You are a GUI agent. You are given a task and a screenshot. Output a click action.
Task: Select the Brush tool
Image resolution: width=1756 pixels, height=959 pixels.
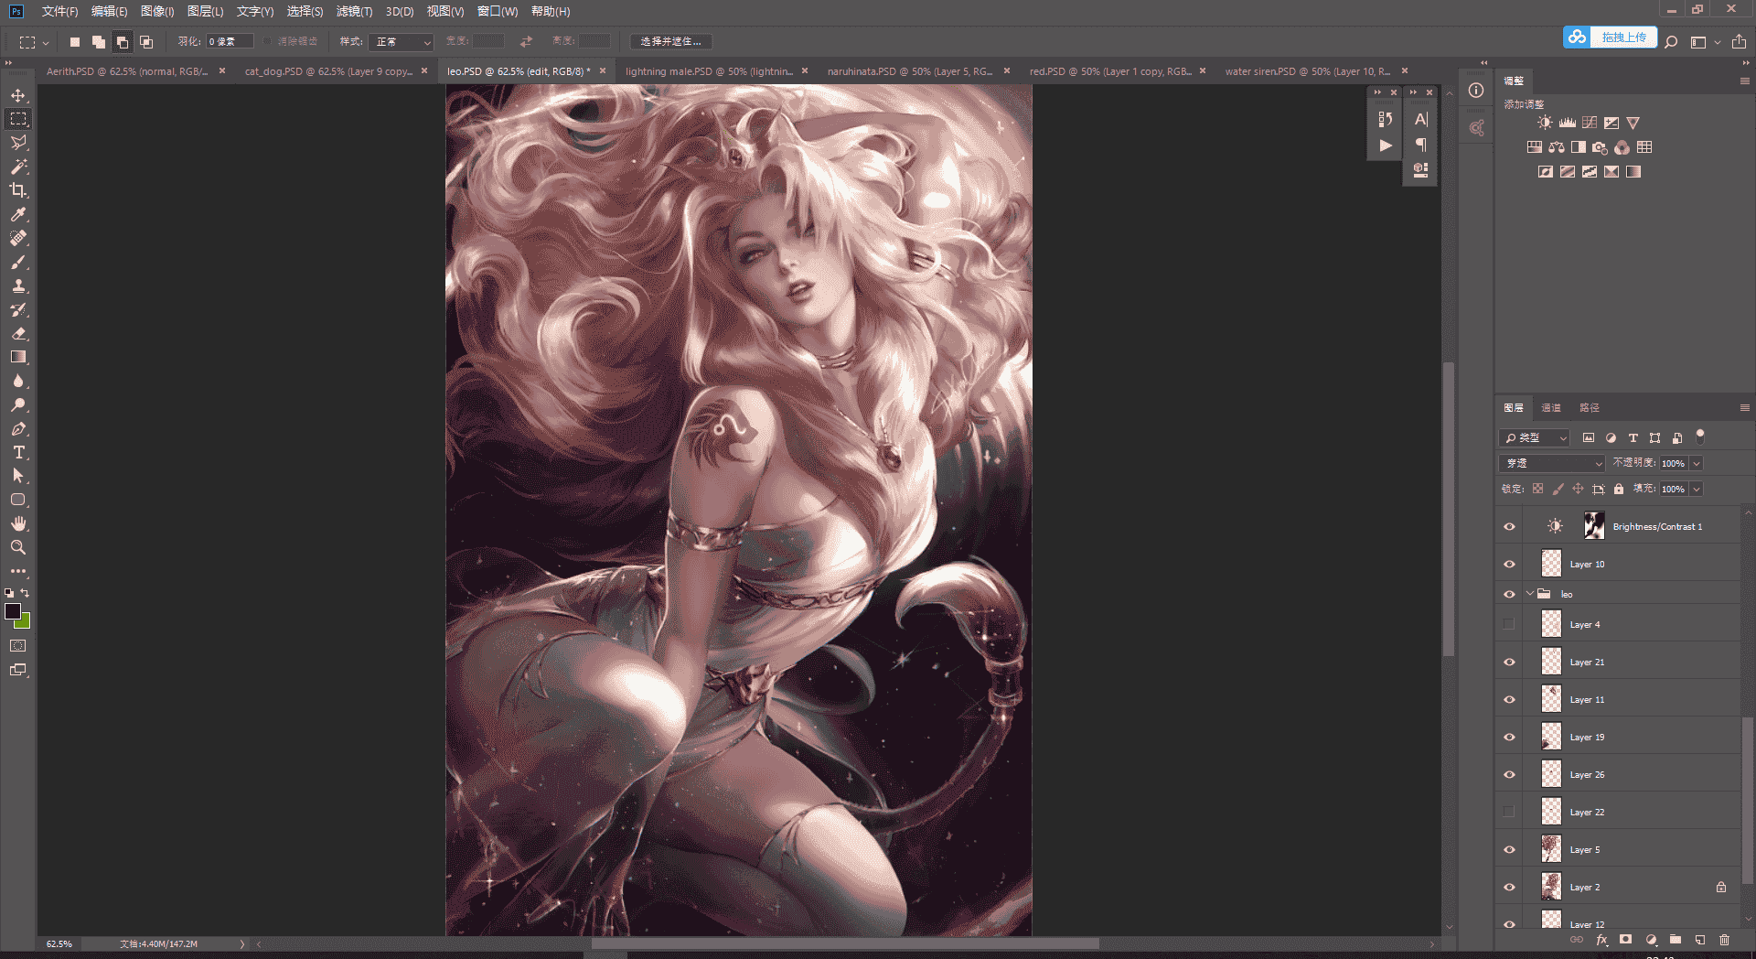coord(18,262)
